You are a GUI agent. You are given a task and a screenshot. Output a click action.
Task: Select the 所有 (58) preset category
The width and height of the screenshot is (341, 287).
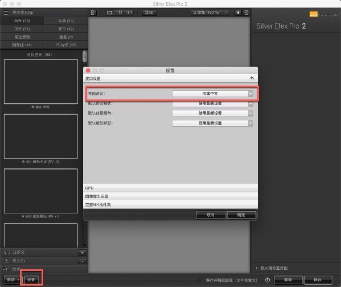[22, 21]
